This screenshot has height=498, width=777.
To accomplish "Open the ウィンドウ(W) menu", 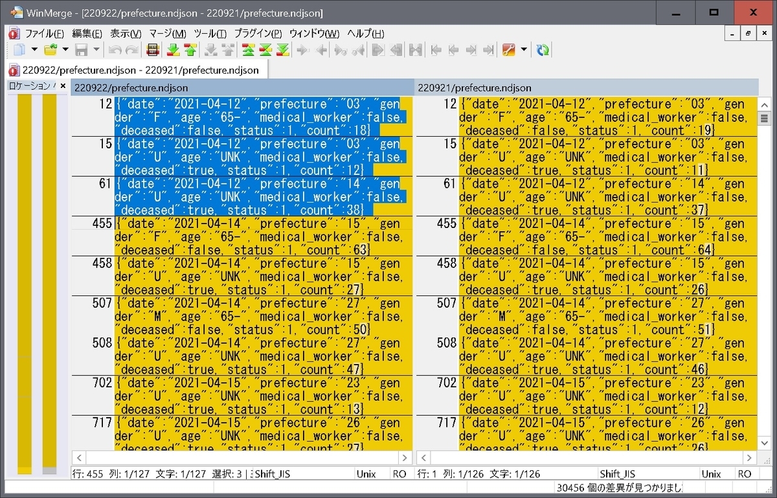I will [314, 34].
